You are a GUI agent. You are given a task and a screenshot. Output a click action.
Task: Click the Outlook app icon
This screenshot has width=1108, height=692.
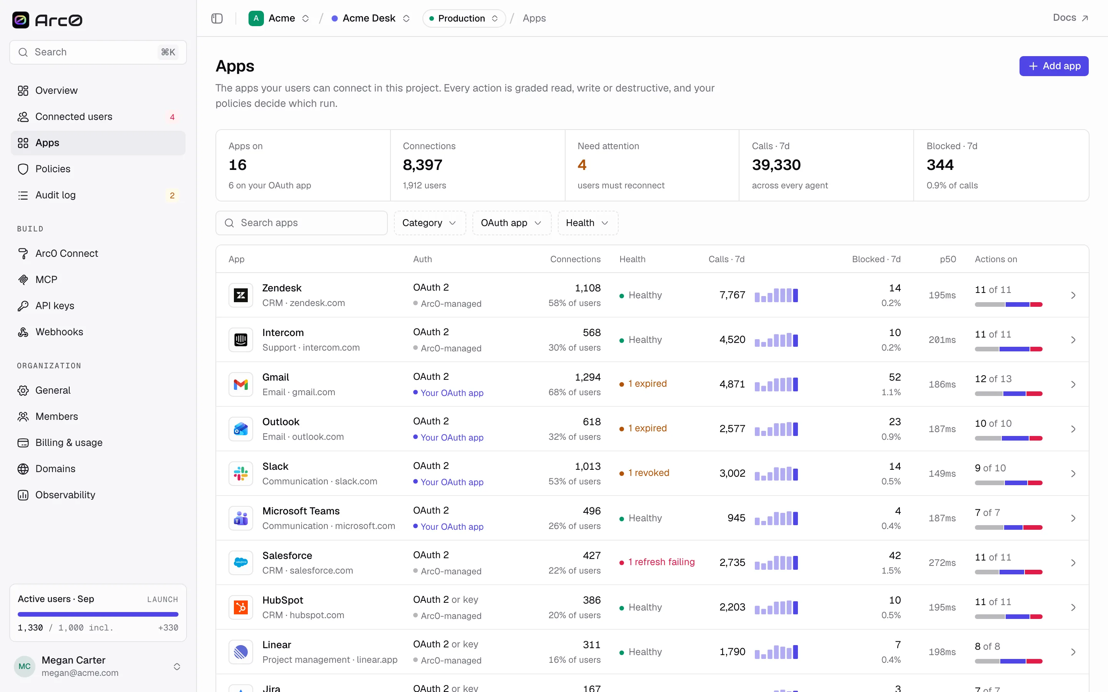pyautogui.click(x=241, y=429)
